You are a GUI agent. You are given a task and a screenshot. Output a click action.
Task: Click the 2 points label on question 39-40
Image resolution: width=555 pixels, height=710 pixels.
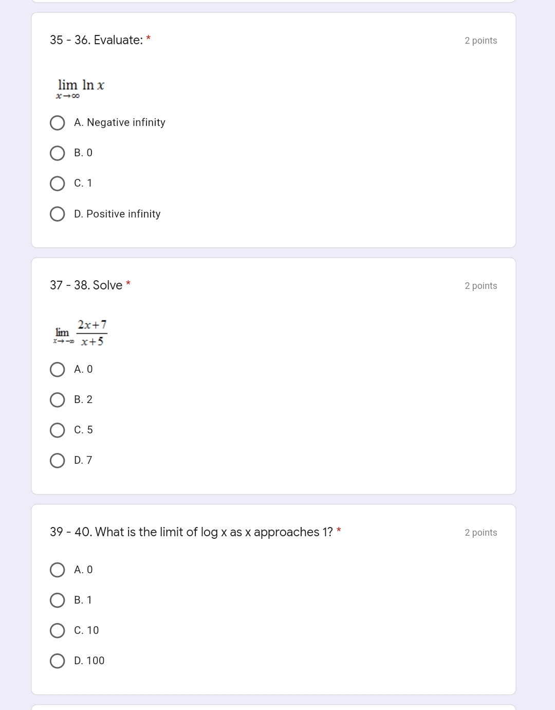[x=481, y=533]
